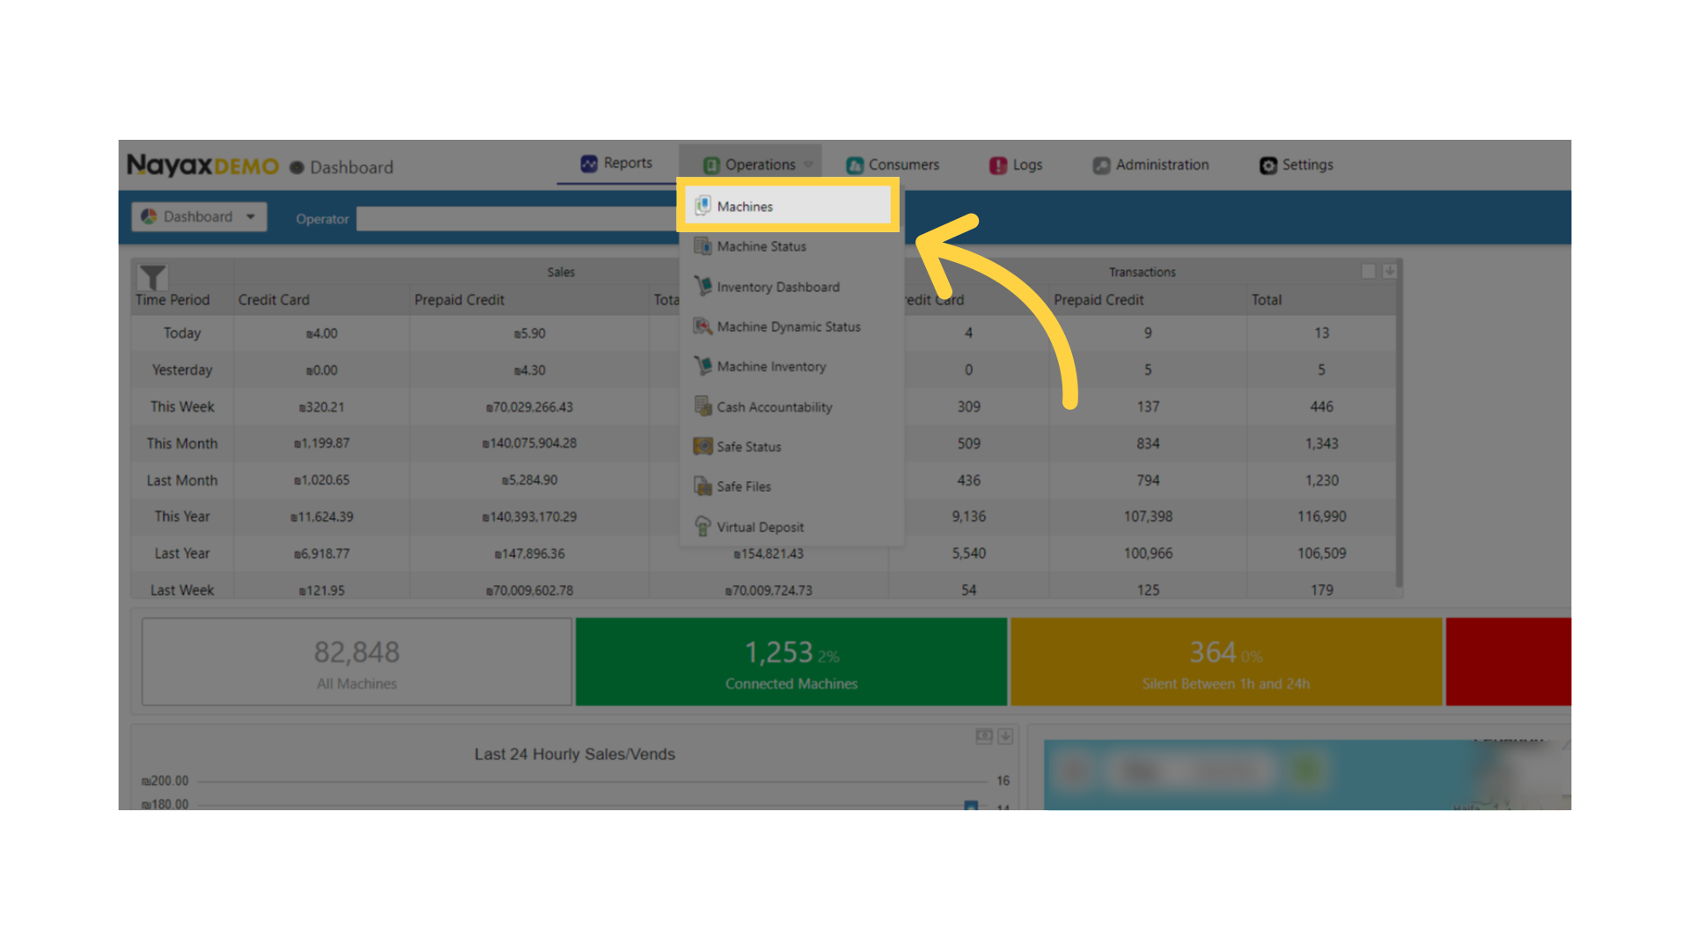Select the Yesterday row label
1690x950 pixels.
(x=182, y=370)
